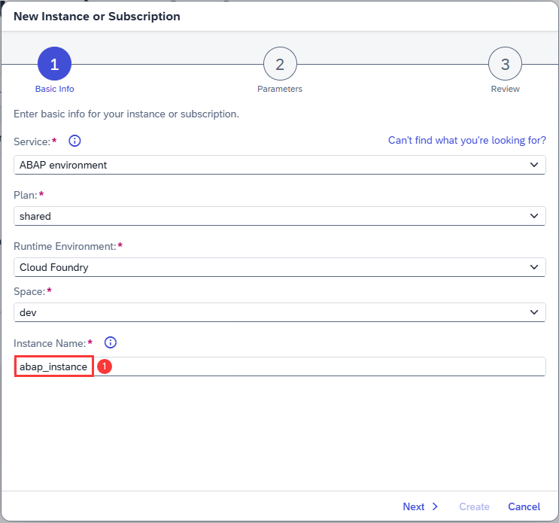Click the "Cloud Foundry" runtime value
Viewport: 559px width, 523px height.
[54, 267]
